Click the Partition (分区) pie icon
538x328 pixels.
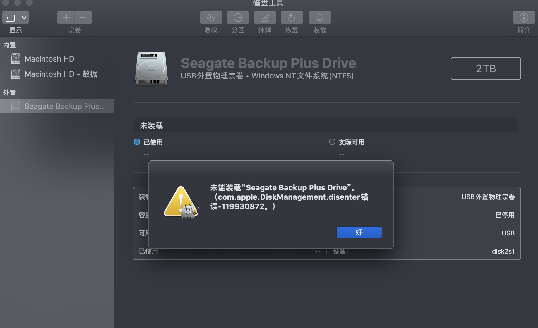tap(238, 18)
